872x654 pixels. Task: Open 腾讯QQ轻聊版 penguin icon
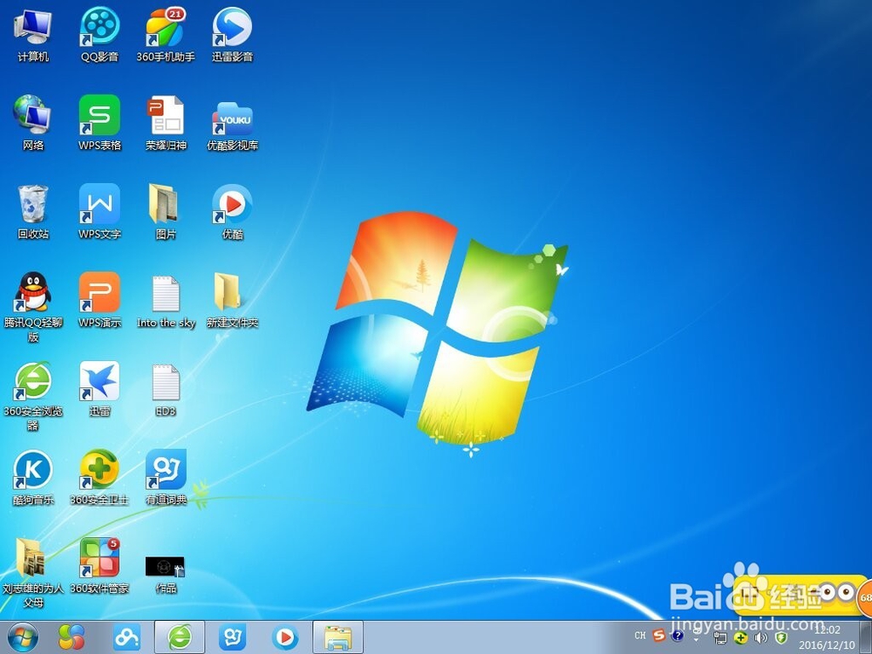[33, 307]
